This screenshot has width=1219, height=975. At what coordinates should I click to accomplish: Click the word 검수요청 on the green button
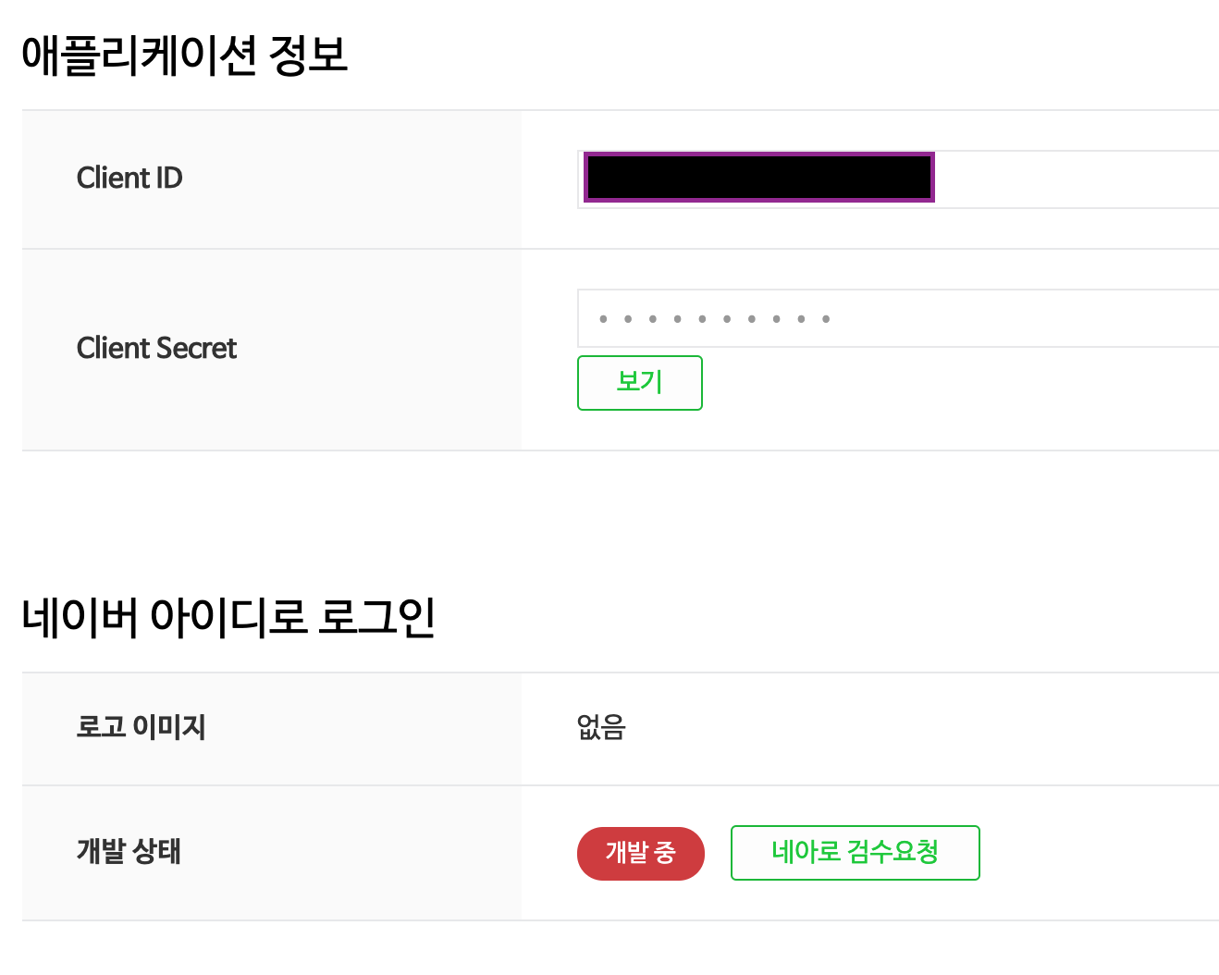tap(893, 852)
